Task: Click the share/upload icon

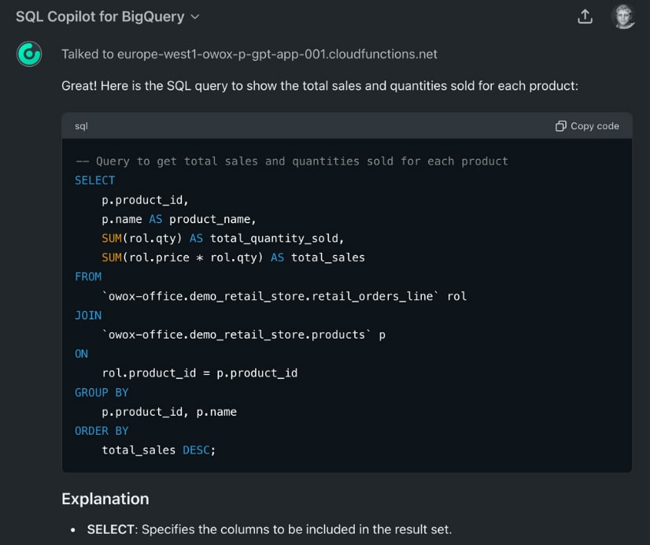Action: pos(585,17)
